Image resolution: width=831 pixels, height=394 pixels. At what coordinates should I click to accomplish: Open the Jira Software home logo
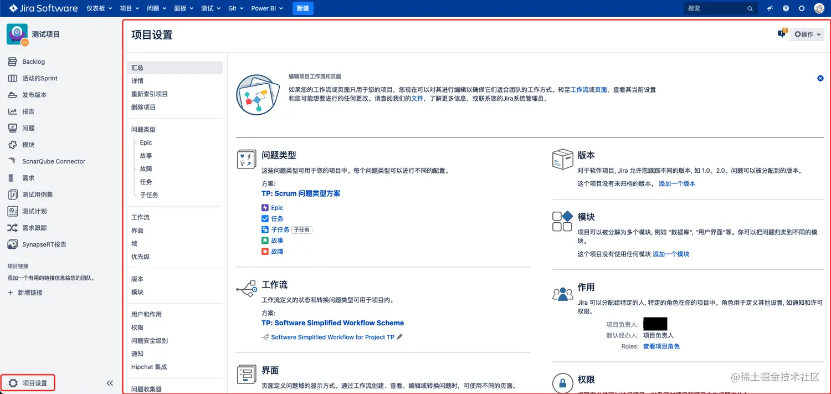click(43, 8)
